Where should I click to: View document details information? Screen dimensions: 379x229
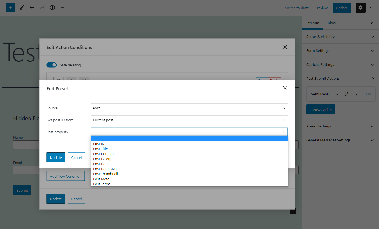point(52,8)
